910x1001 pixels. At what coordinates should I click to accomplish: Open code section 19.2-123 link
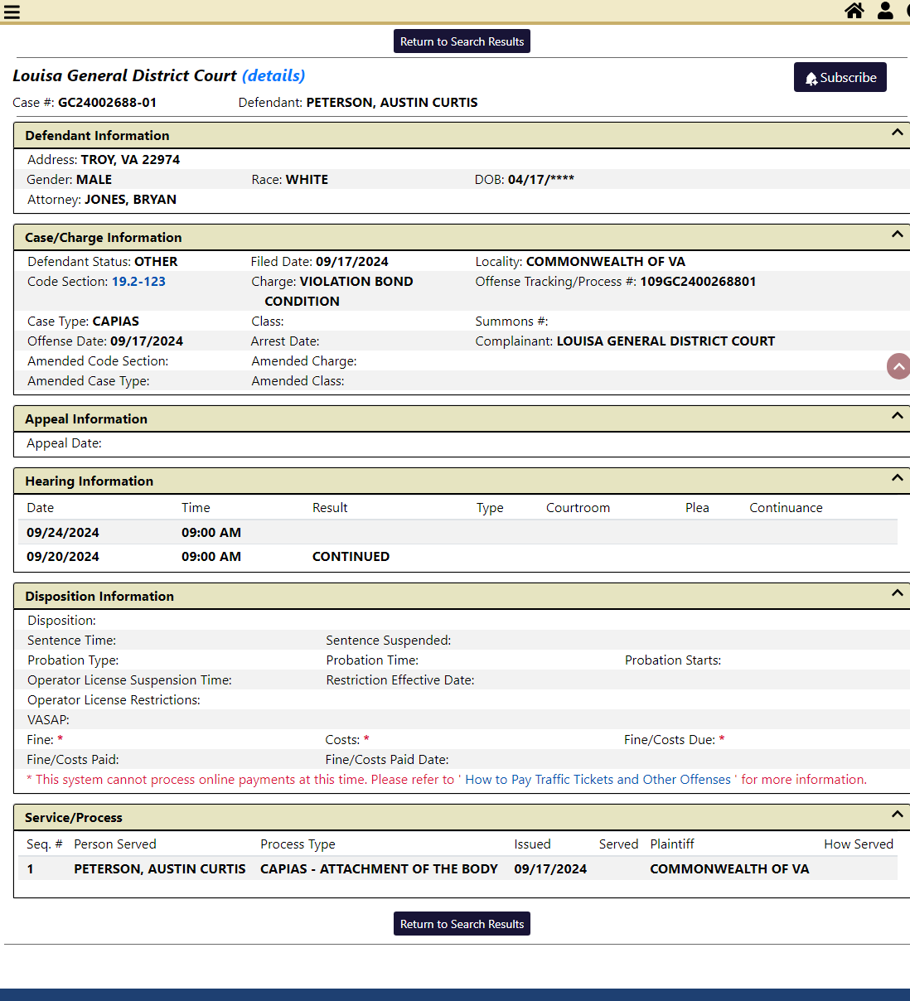click(x=138, y=282)
